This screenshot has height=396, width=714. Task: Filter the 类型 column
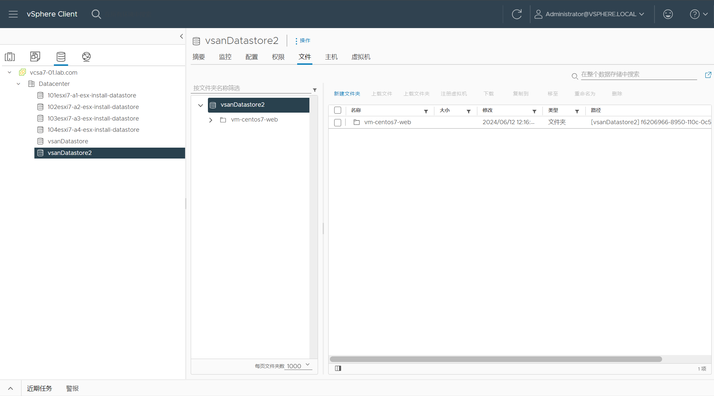pyautogui.click(x=577, y=111)
